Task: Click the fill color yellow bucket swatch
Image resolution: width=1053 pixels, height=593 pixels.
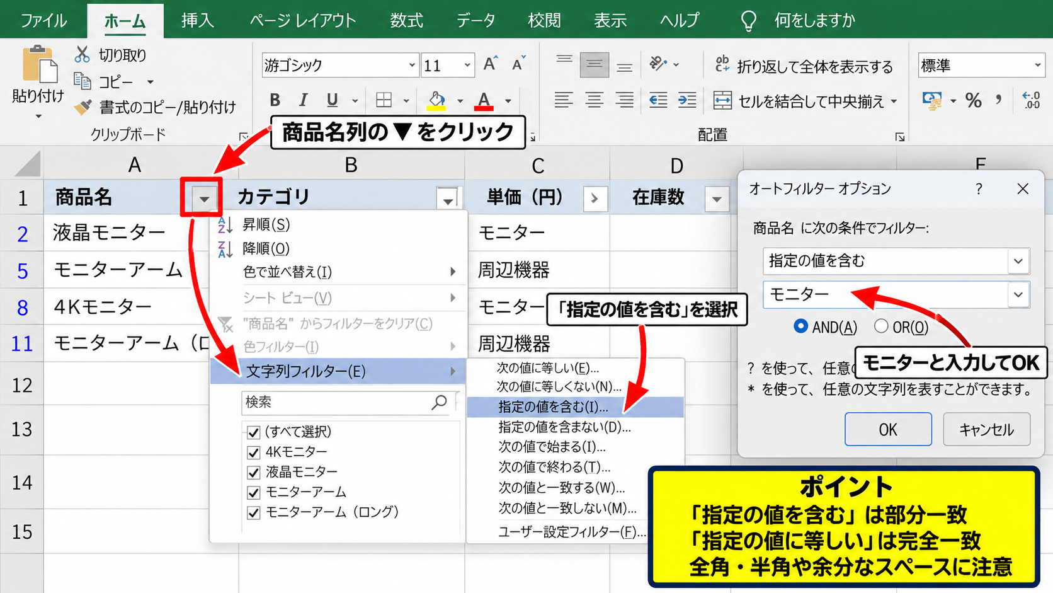Action: (x=436, y=100)
